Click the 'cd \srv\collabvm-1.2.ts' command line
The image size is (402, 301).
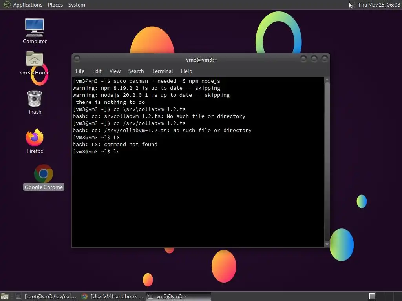[129, 109]
